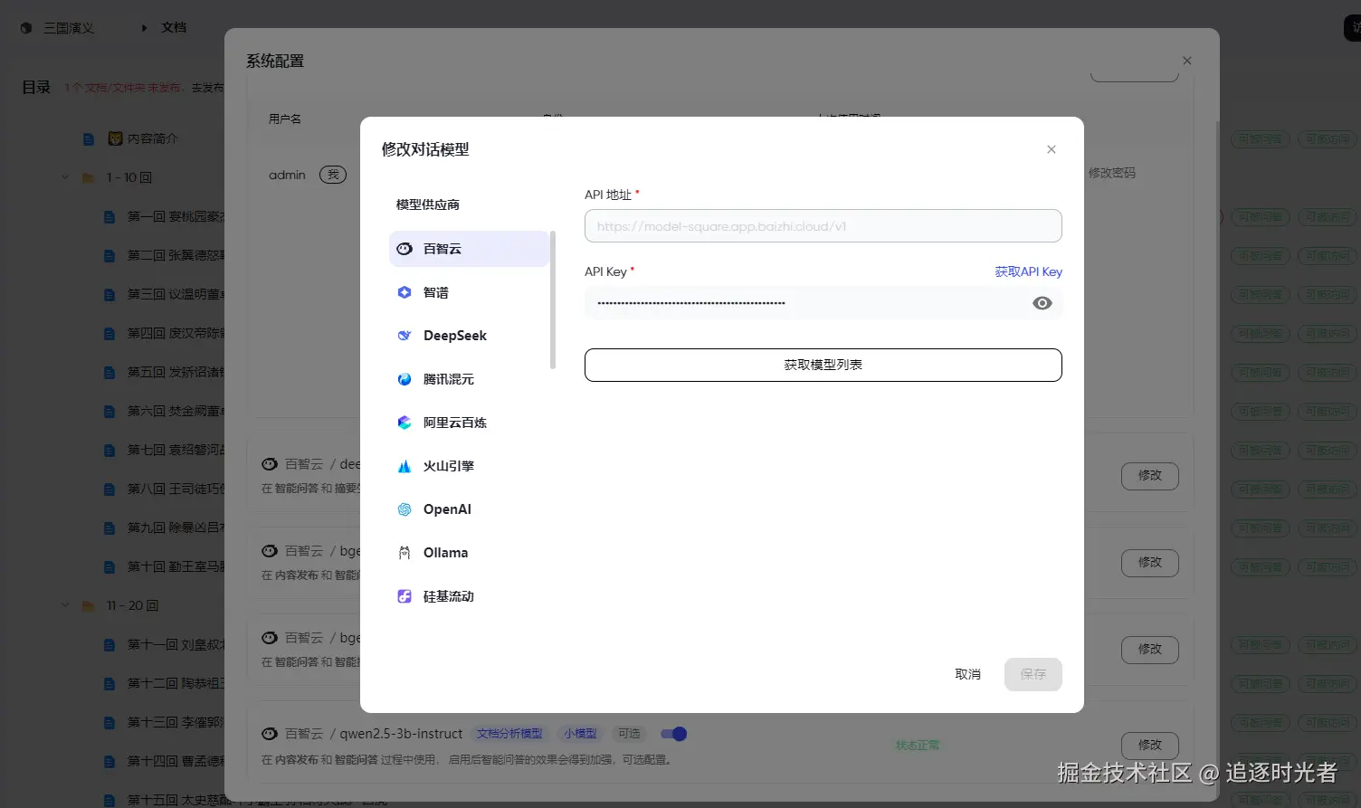Image resolution: width=1361 pixels, height=808 pixels.
Task: Select 火山引擎 provider label
Action: tap(449, 466)
